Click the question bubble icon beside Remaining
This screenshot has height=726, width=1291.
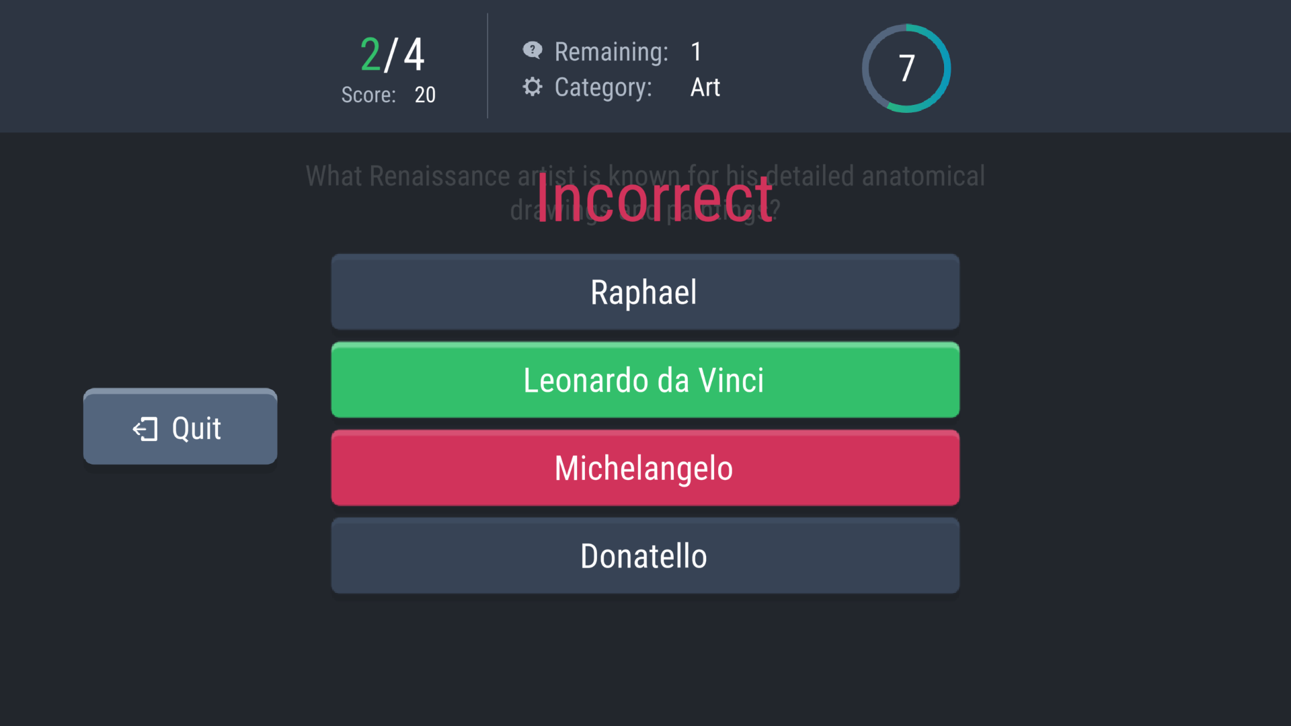533,50
